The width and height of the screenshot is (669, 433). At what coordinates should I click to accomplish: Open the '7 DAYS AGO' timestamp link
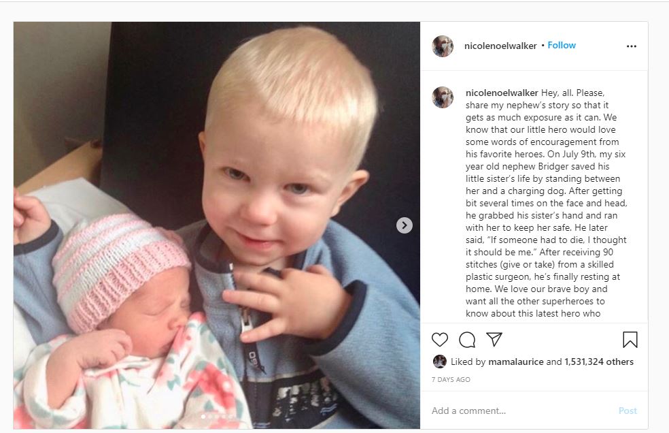(x=451, y=380)
